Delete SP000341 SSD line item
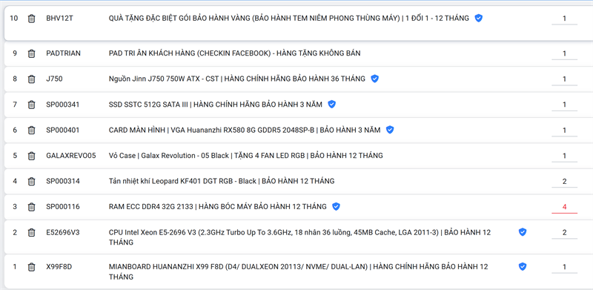593x290 pixels. coord(31,105)
